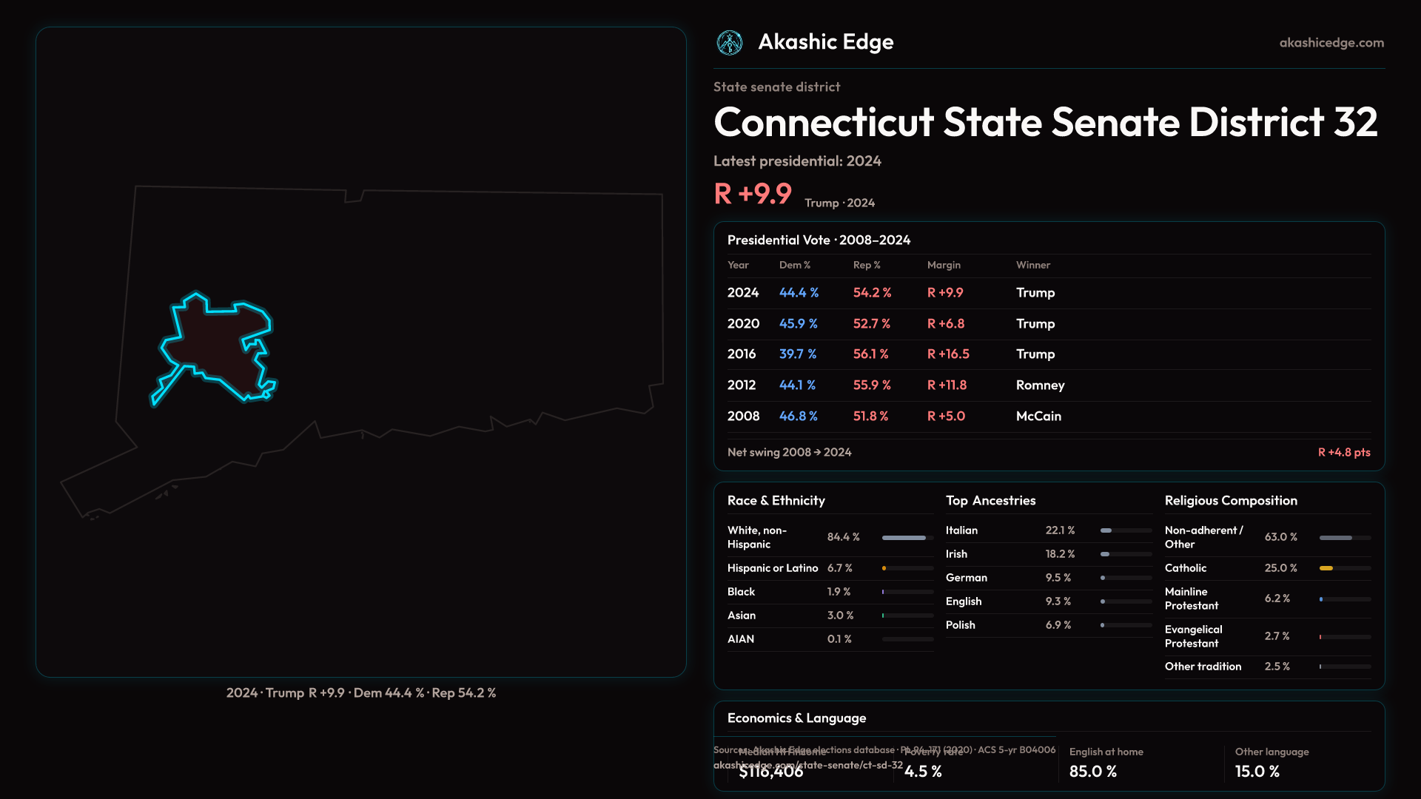Click the Top Ancestries heading
The width and height of the screenshot is (1421, 799).
pyautogui.click(x=990, y=501)
